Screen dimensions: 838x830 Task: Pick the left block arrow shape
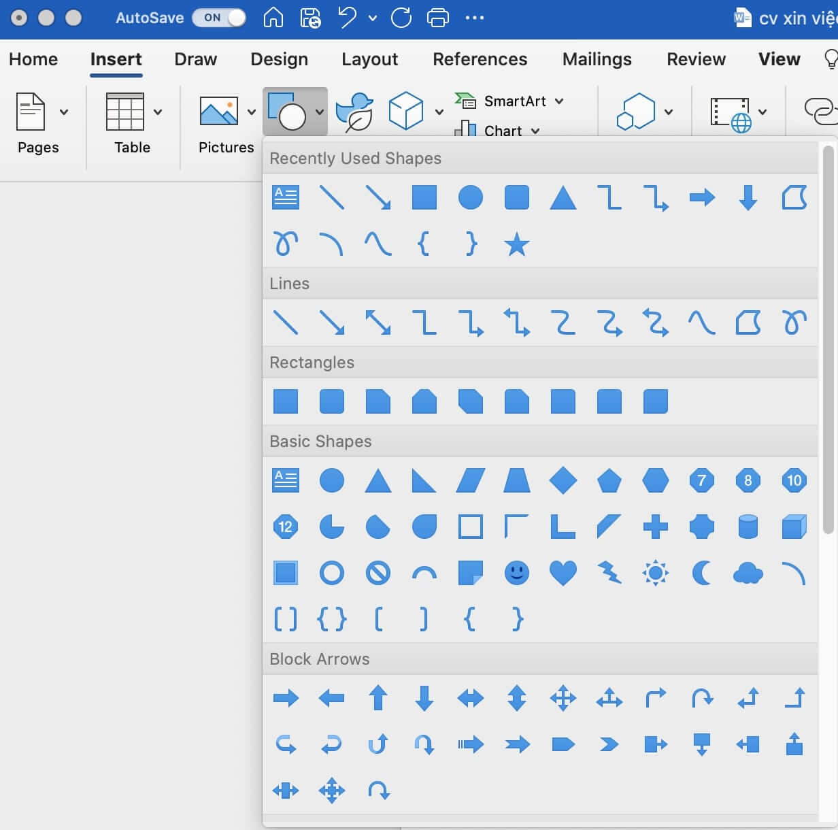(x=331, y=698)
